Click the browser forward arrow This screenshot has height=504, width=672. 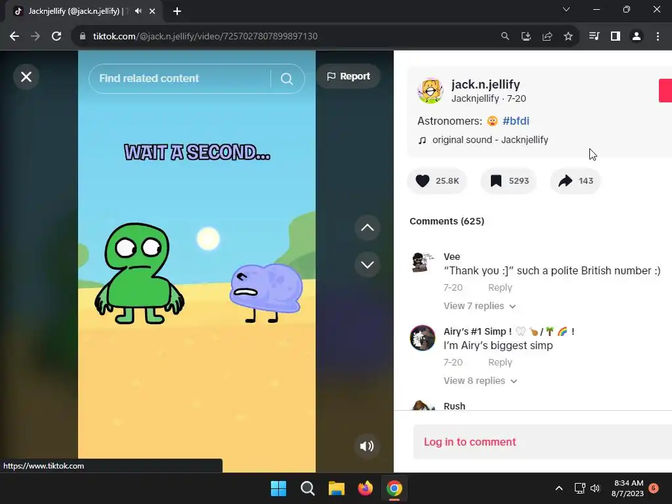[35, 37]
